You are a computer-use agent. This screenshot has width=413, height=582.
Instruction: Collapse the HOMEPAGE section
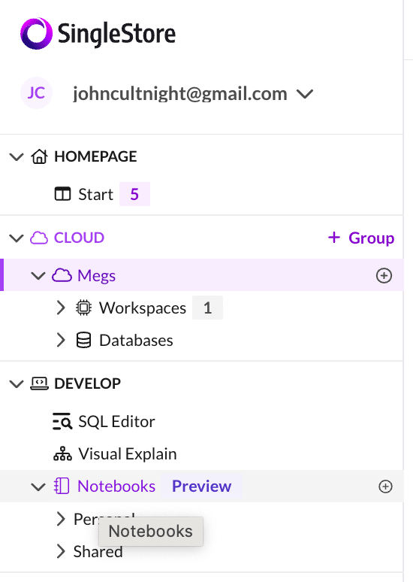[17, 156]
